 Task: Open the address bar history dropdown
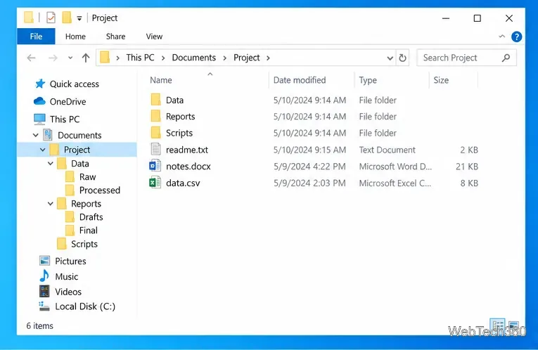point(390,58)
